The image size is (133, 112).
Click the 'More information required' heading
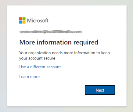click(59, 42)
